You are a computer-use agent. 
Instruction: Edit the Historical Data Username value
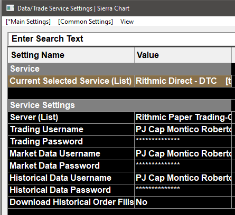pyautogui.click(x=183, y=178)
